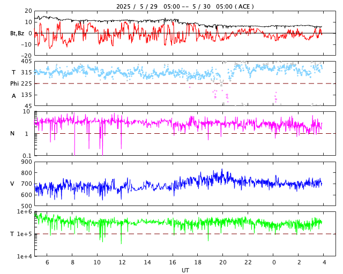This screenshot has width=343, height=274.
Task: Select the 800 velocity tick label
Action: click(26, 173)
